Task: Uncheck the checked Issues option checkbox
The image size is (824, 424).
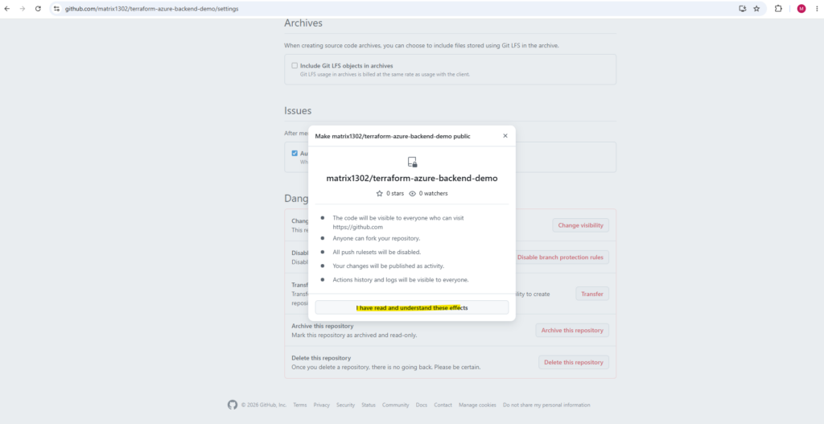Action: click(295, 154)
